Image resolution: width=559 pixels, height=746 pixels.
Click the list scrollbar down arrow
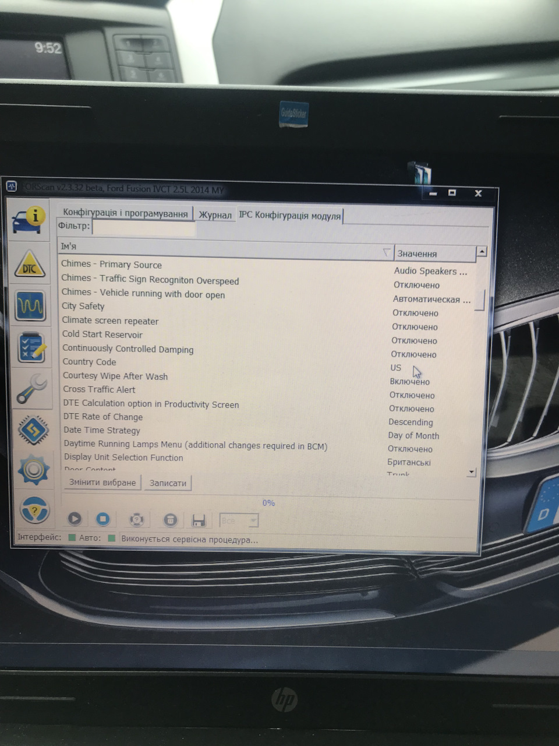[472, 472]
